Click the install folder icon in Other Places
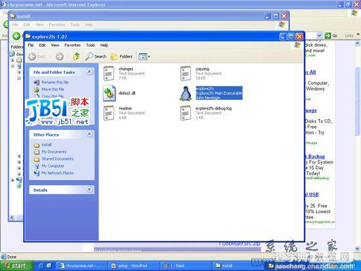 click(x=37, y=145)
